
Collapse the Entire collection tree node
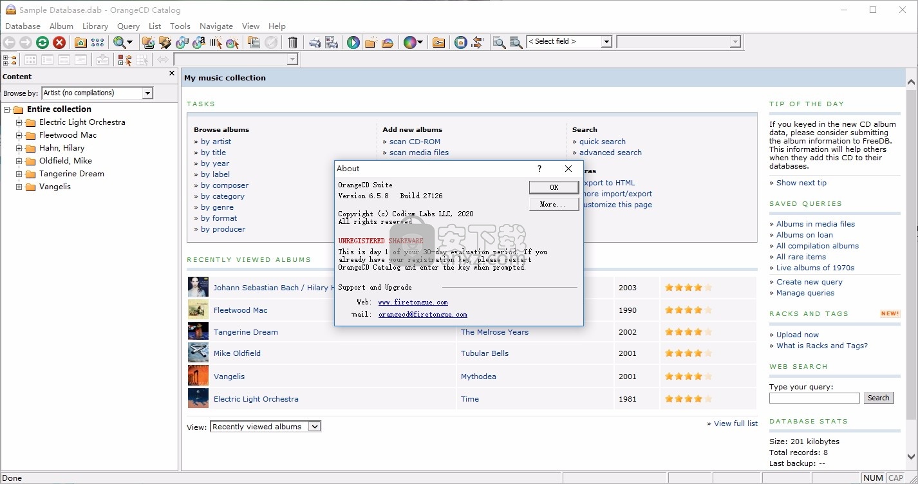(7, 109)
